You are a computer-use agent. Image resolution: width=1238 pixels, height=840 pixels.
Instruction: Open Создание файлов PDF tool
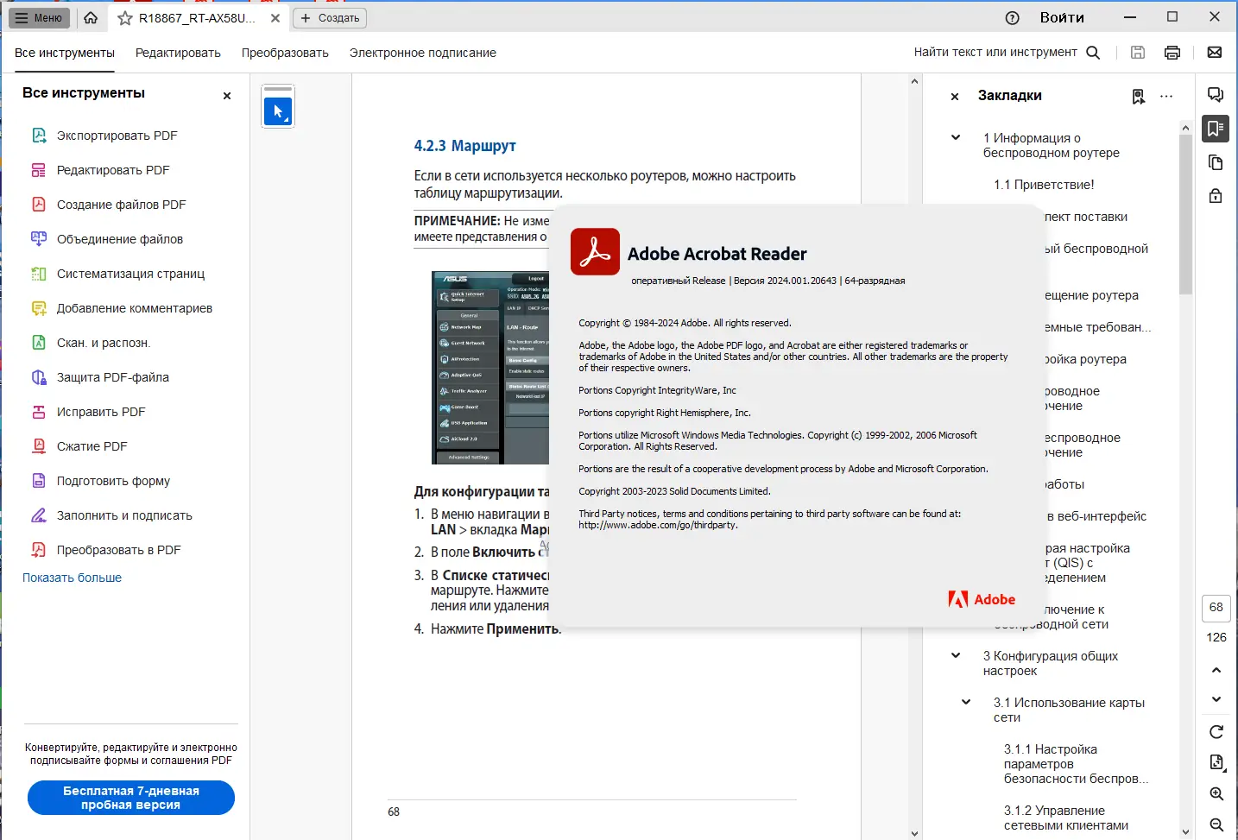[122, 205]
